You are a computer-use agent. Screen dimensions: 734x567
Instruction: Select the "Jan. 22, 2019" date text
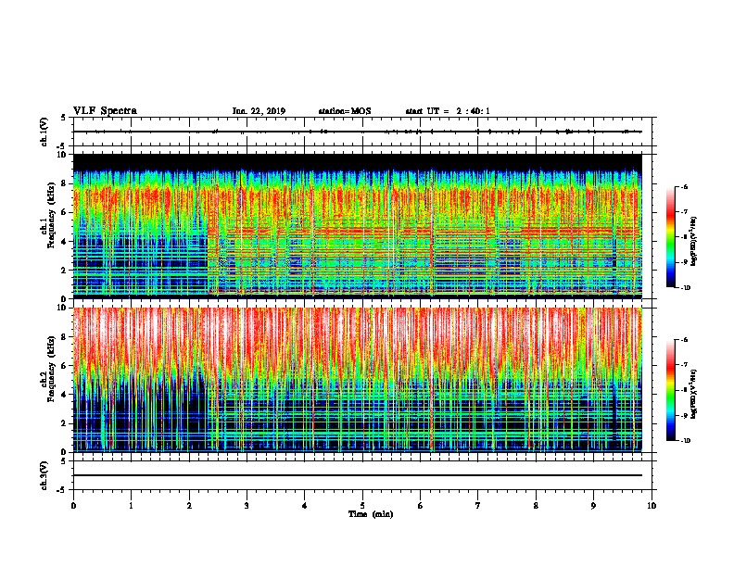[259, 111]
